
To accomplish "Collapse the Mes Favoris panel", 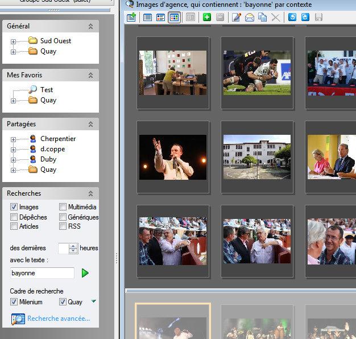I will pos(90,75).
